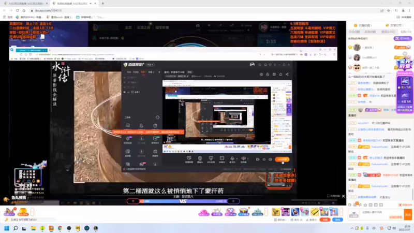
Task: Click camera source icon in streamed 直播伴侣 toolbar
Action: [200, 159]
